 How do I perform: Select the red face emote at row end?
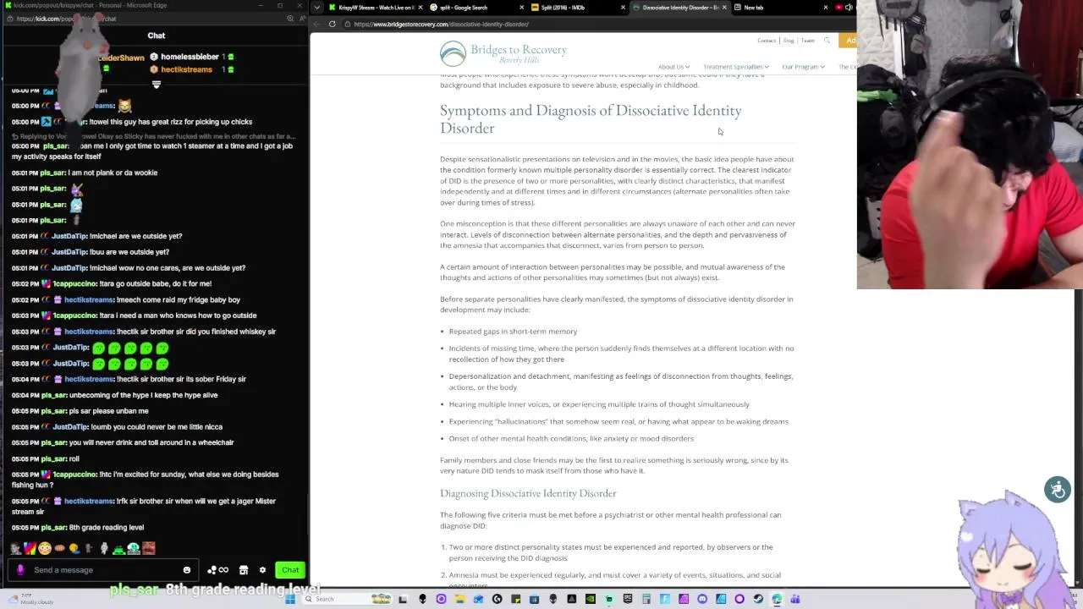pyautogui.click(x=149, y=548)
